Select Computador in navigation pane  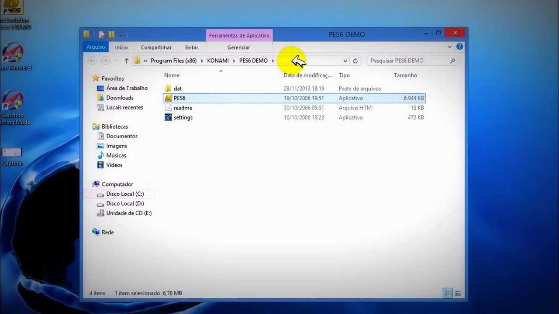coord(117,184)
